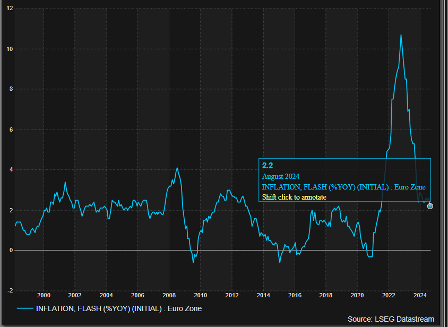Viewport: 448px width, 327px height.
Task: Select the 2024 label on the x-axis
Action: click(420, 295)
